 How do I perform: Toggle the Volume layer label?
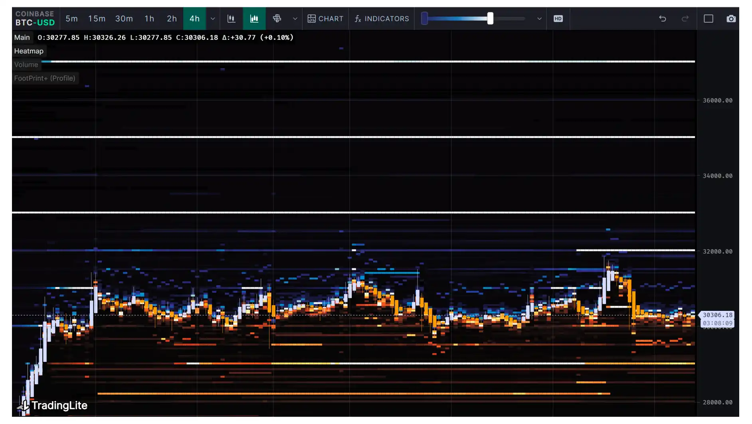[x=26, y=65]
